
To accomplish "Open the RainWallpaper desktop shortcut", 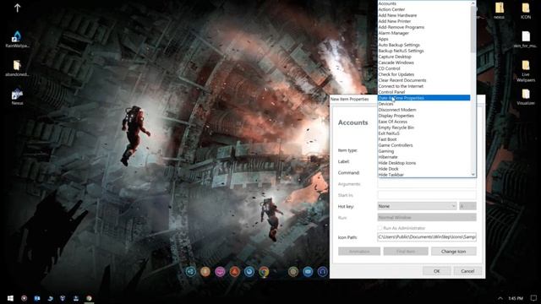I will tap(17, 39).
